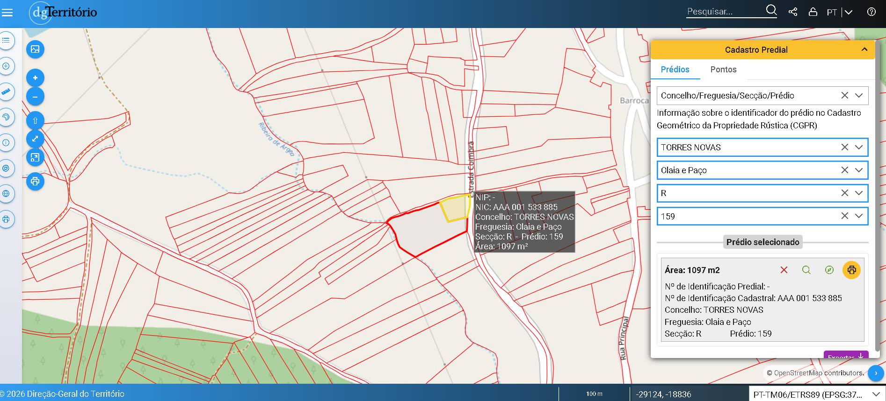This screenshot has width=886, height=401.
Task: Click the share icon in header
Action: [793, 12]
